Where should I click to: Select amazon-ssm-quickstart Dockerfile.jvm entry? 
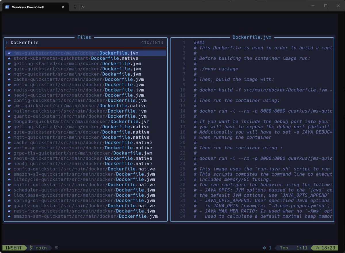[x=86, y=216]
